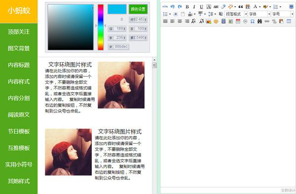
Task: Toggle the font border (boxed A) style
Action: click(x=209, y=7)
